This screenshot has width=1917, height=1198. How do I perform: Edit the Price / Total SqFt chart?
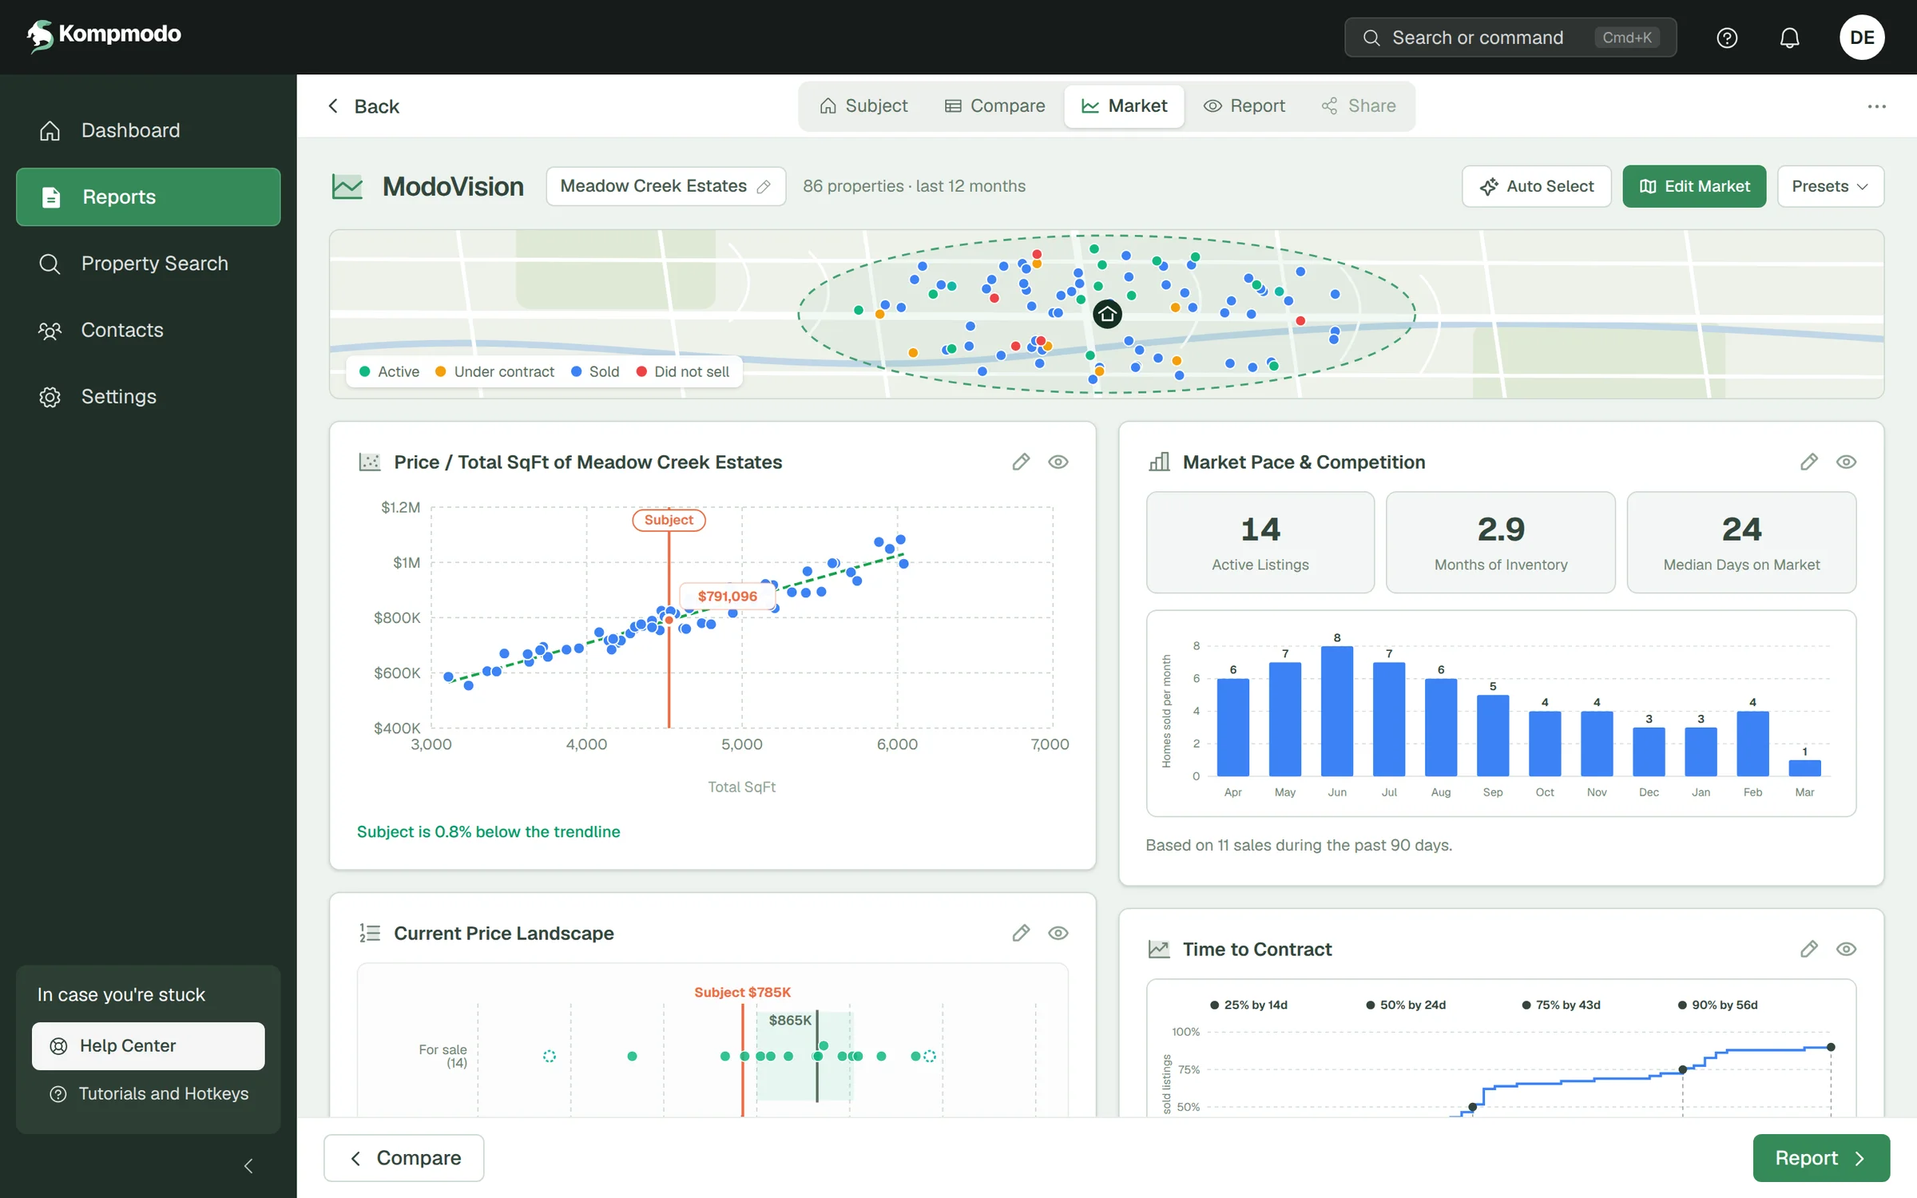coord(1021,462)
